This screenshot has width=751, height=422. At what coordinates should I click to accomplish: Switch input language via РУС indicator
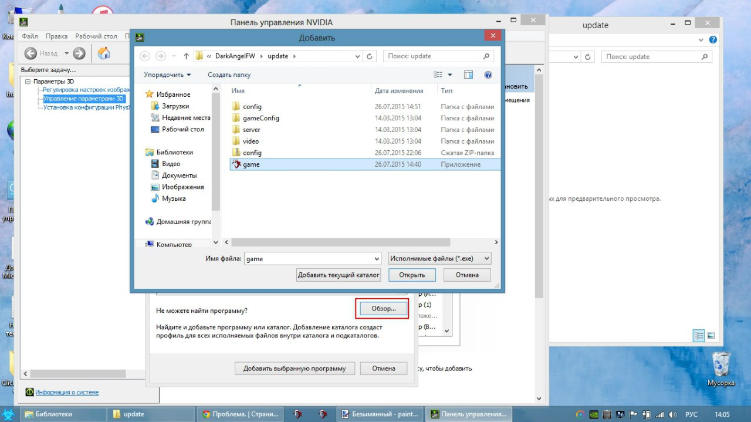click(x=692, y=414)
